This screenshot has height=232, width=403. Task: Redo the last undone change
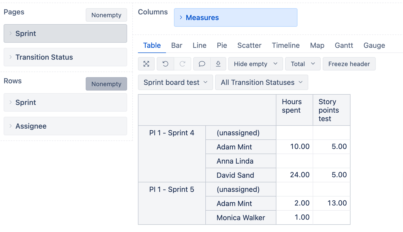coord(183,64)
